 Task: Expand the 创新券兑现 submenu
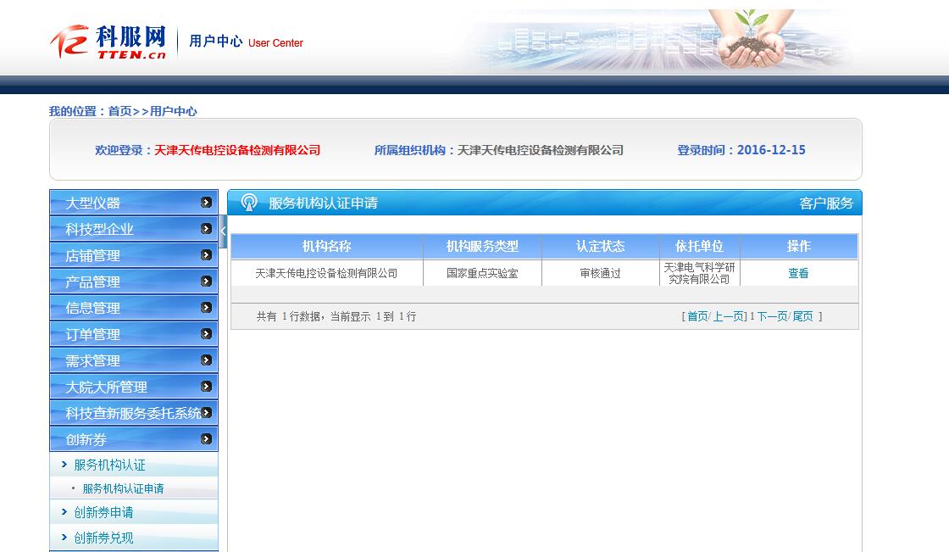point(103,538)
